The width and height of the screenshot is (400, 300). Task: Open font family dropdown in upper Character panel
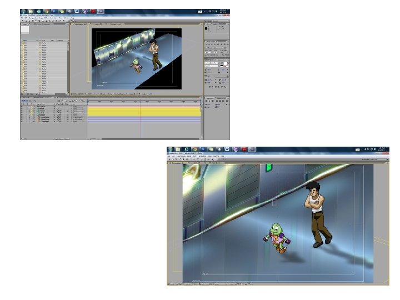click(212, 63)
